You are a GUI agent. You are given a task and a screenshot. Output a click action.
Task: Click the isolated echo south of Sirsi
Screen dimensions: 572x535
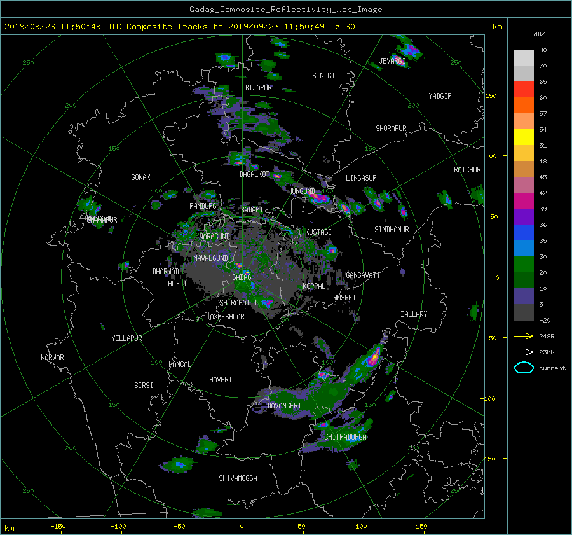point(179,464)
